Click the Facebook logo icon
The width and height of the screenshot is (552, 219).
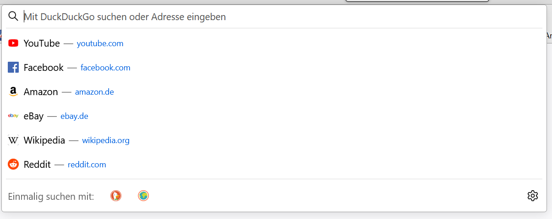tap(13, 68)
